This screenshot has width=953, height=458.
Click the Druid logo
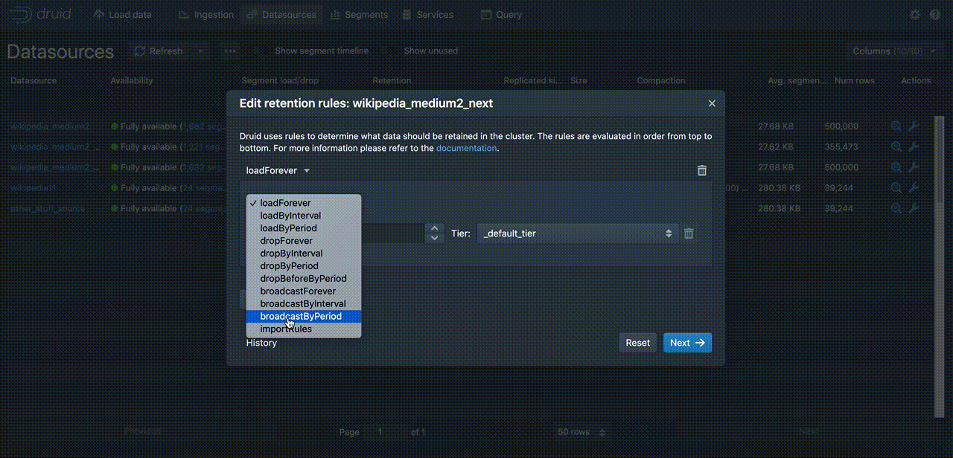coord(42,14)
